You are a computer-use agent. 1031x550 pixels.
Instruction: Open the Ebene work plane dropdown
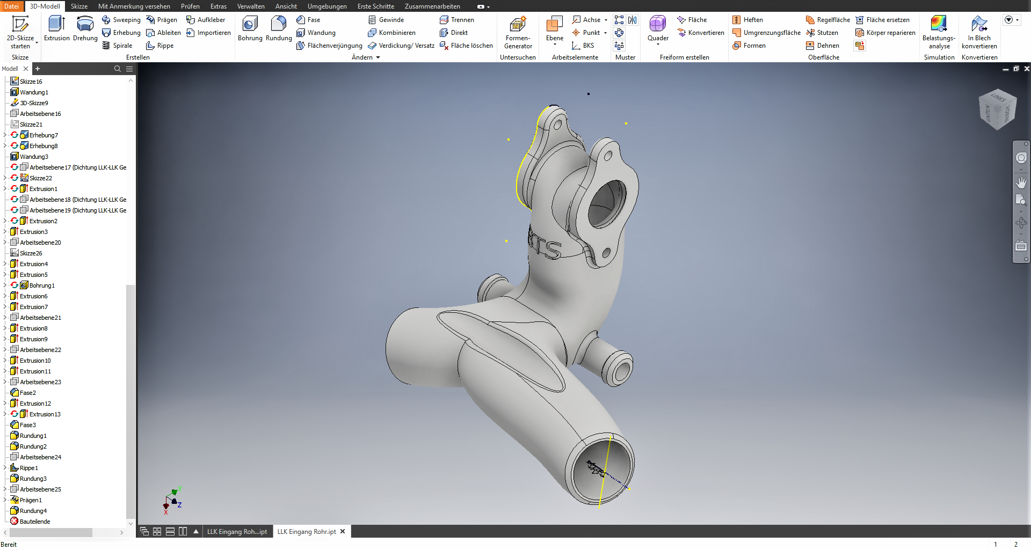555,44
